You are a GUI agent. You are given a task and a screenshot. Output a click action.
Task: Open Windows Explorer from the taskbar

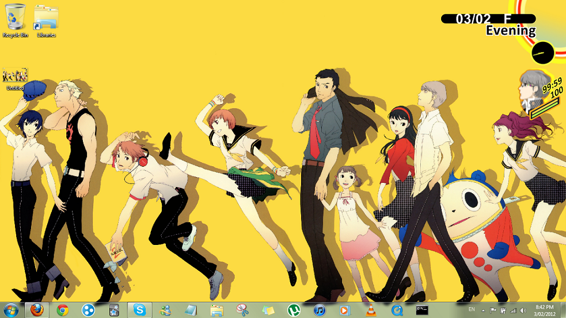216,310
